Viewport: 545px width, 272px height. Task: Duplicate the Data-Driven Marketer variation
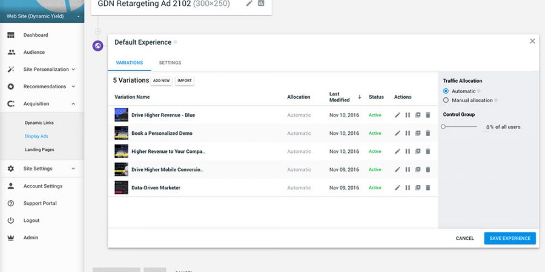coord(418,188)
